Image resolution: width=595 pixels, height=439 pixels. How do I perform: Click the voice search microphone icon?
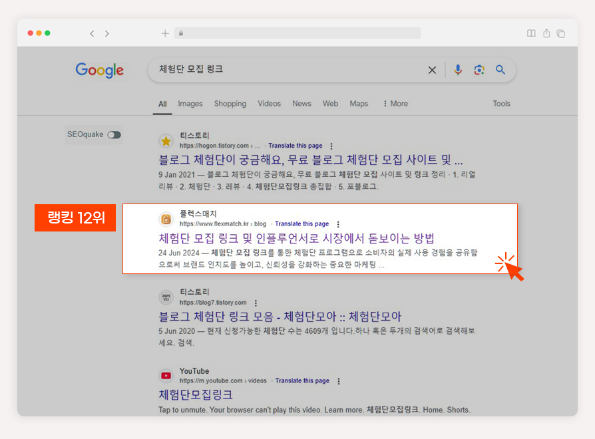point(458,70)
